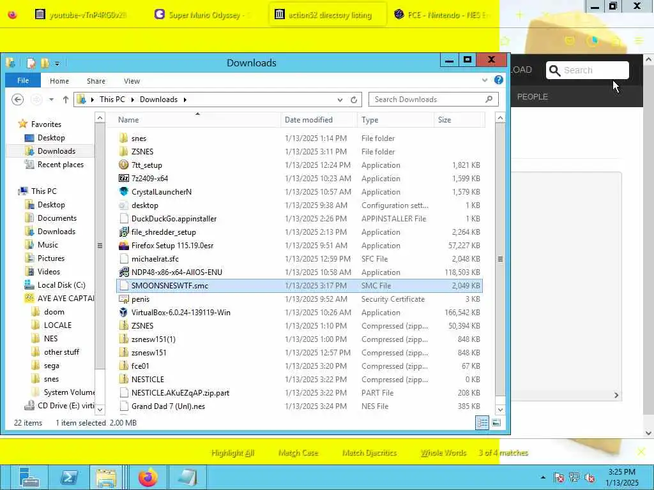Select the NDP48-x86-x64-AllOS-ENU icon
Image resolution: width=654 pixels, height=490 pixels.
point(123,272)
